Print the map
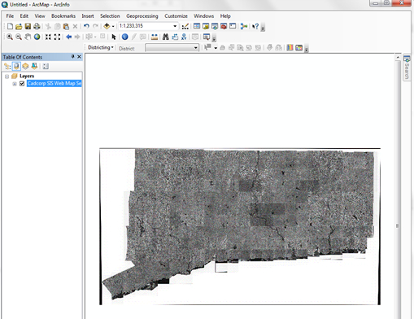The height and width of the screenshot is (319, 414). coord(37,26)
